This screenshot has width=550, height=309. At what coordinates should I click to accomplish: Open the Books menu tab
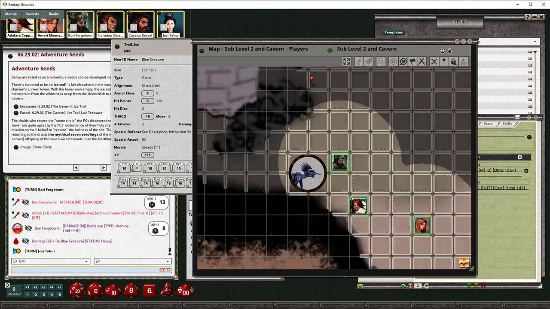54,14
